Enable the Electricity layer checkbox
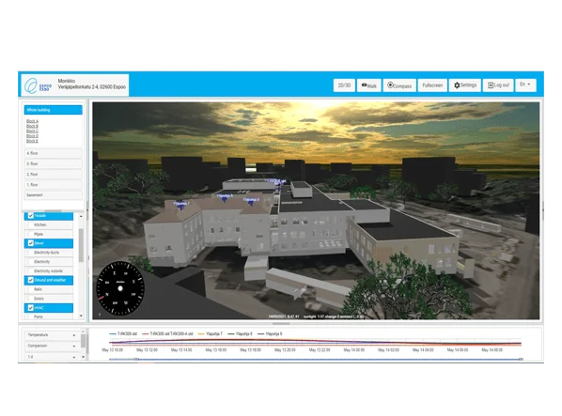The width and height of the screenshot is (562, 416). (31, 262)
